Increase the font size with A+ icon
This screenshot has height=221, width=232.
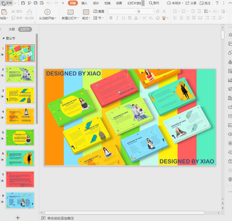coord(158,12)
